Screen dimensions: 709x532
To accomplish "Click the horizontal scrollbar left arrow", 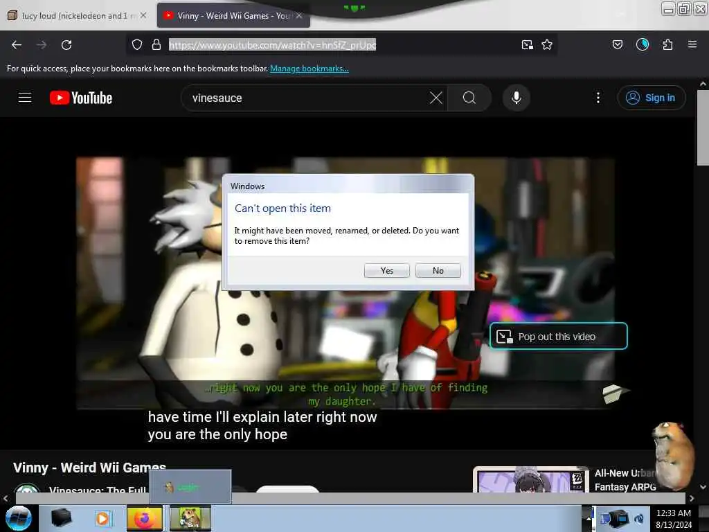I will point(6,499).
